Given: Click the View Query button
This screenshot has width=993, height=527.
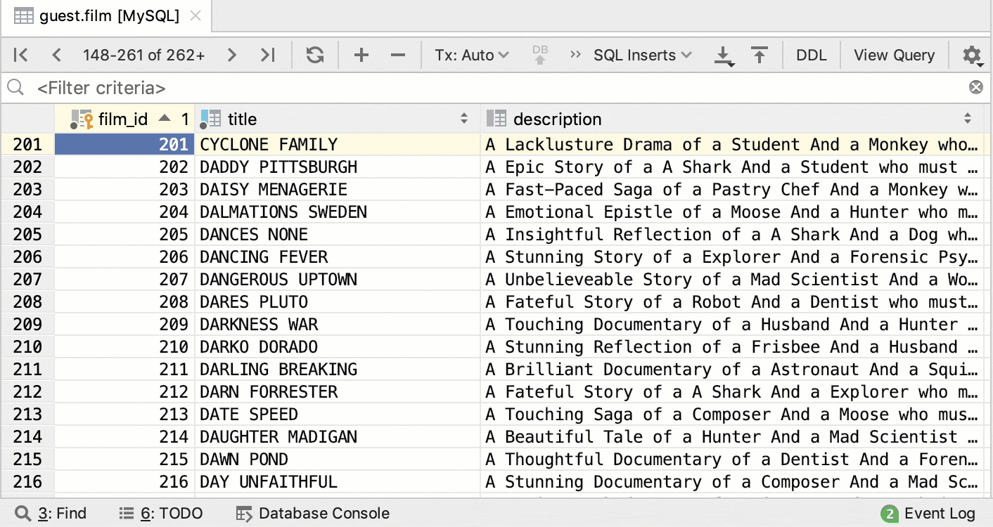Looking at the screenshot, I should (x=894, y=55).
